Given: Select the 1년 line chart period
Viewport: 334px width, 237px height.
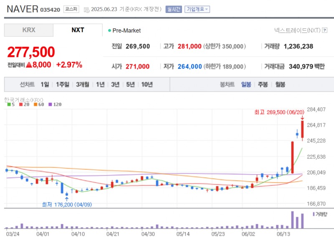Looking at the screenshot, I should (100, 84).
